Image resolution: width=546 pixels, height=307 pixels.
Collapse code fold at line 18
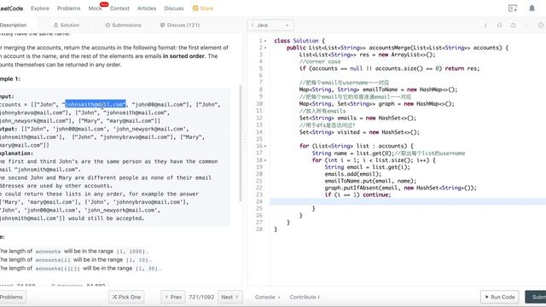[x=265, y=160]
